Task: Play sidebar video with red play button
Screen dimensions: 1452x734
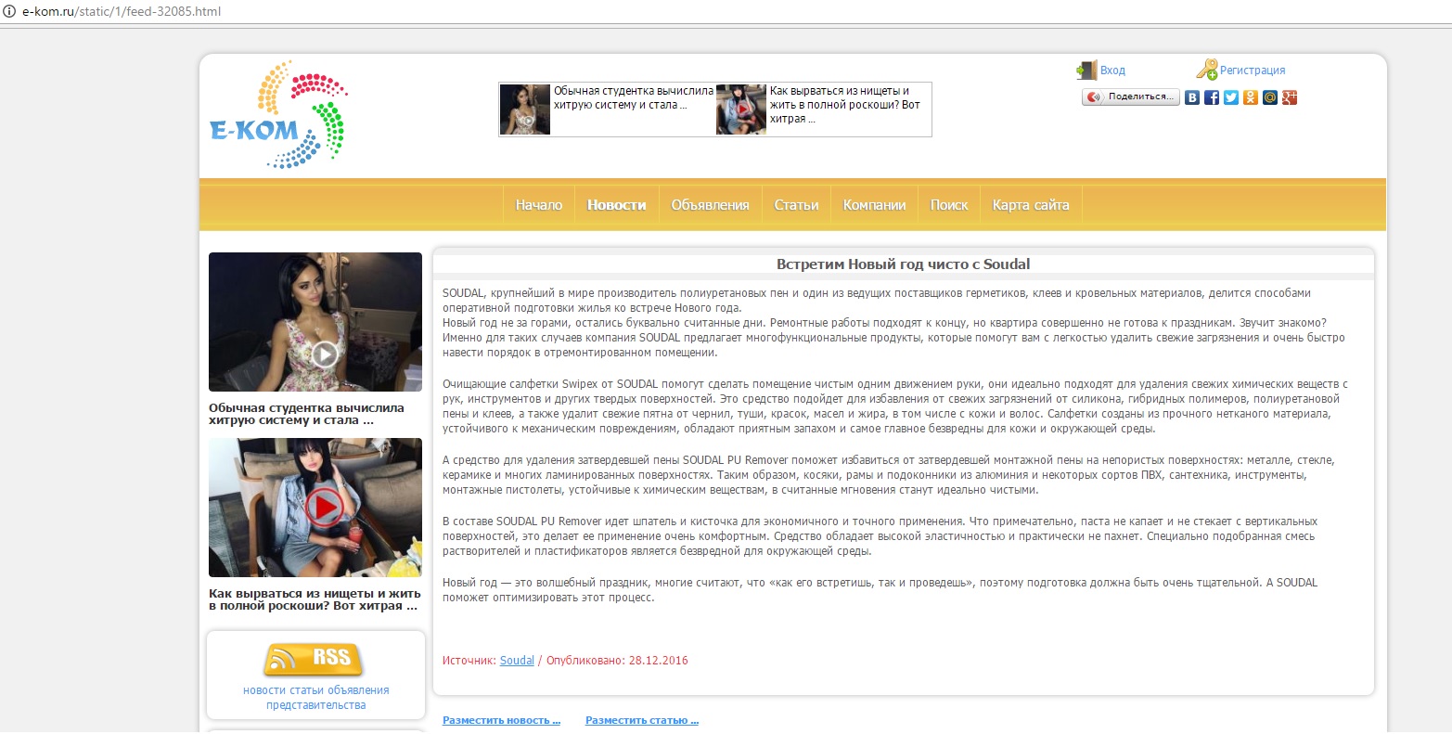Action: pos(315,508)
